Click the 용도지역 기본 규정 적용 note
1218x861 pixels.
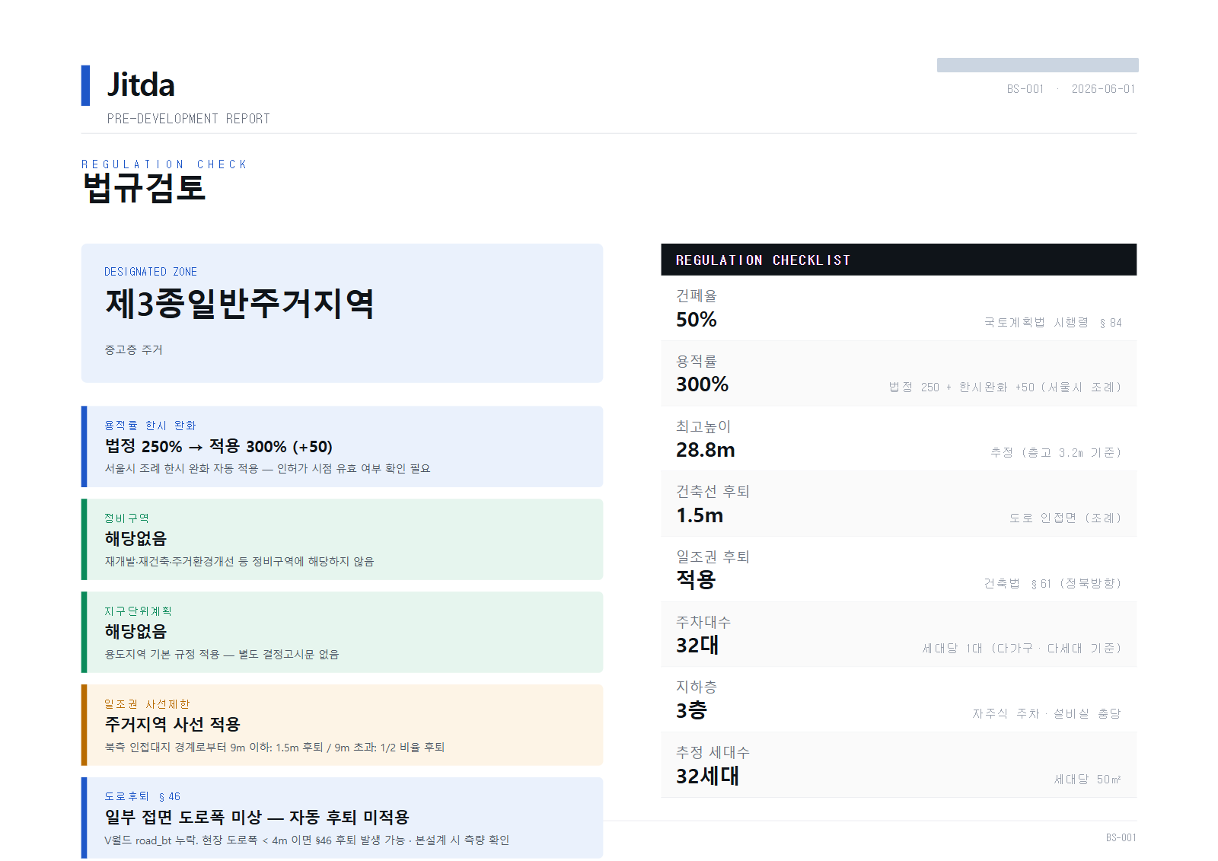coord(222,654)
